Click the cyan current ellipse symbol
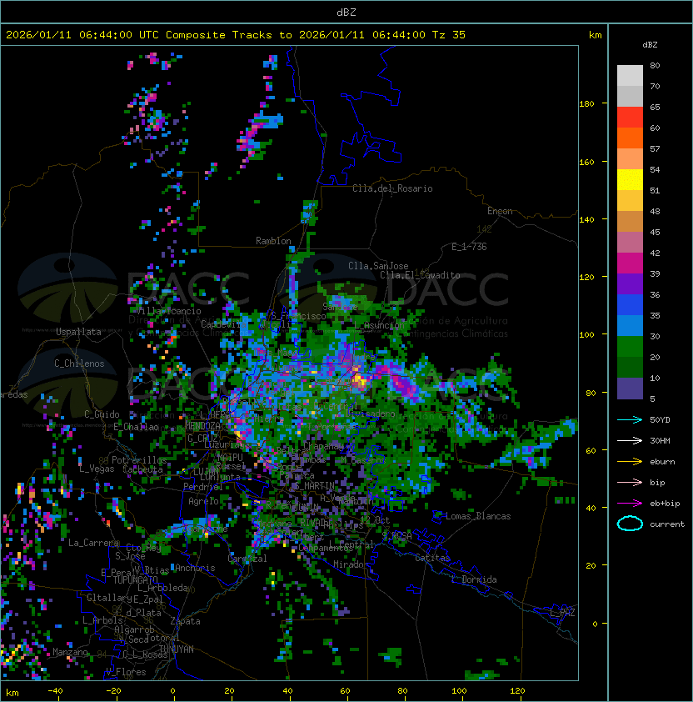This screenshot has height=702, width=693. [630, 524]
